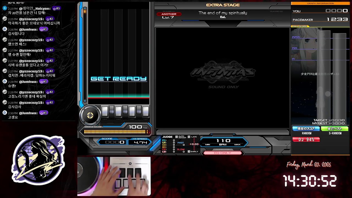The width and height of the screenshot is (352, 198).
Task: Click the GRAPH INFORMATION header
Action: [320, 3]
